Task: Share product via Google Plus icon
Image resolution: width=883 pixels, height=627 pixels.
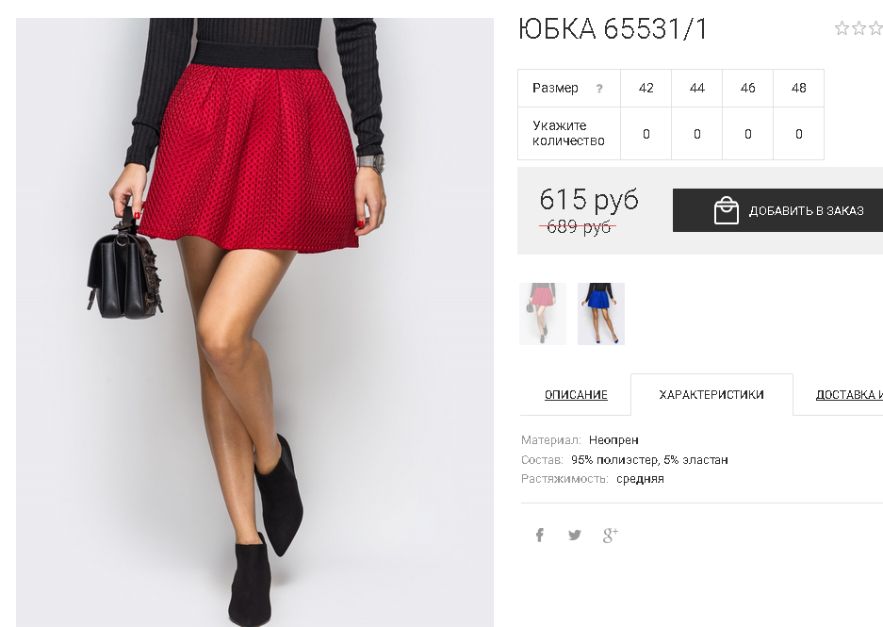Action: pos(611,536)
